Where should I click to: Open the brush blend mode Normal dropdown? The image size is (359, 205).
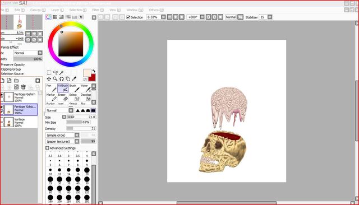(71, 110)
